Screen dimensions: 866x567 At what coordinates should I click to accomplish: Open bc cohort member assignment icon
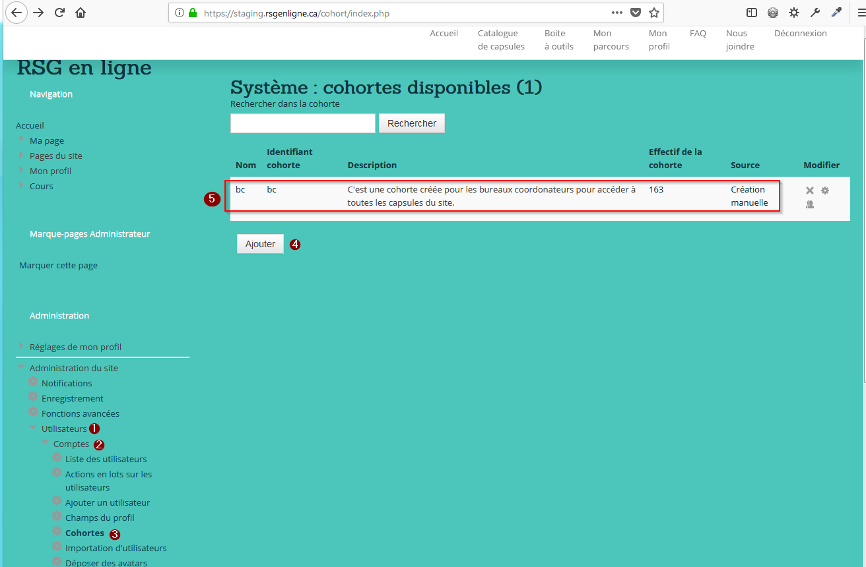(809, 204)
